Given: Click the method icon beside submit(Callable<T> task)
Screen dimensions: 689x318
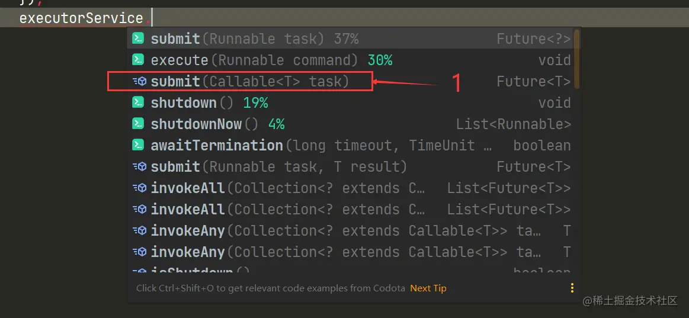Looking at the screenshot, I should point(139,81).
